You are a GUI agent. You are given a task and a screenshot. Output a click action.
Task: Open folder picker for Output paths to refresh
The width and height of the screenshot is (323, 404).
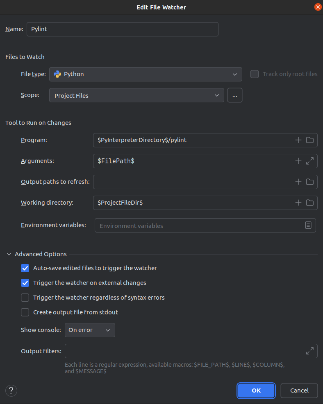point(309,182)
